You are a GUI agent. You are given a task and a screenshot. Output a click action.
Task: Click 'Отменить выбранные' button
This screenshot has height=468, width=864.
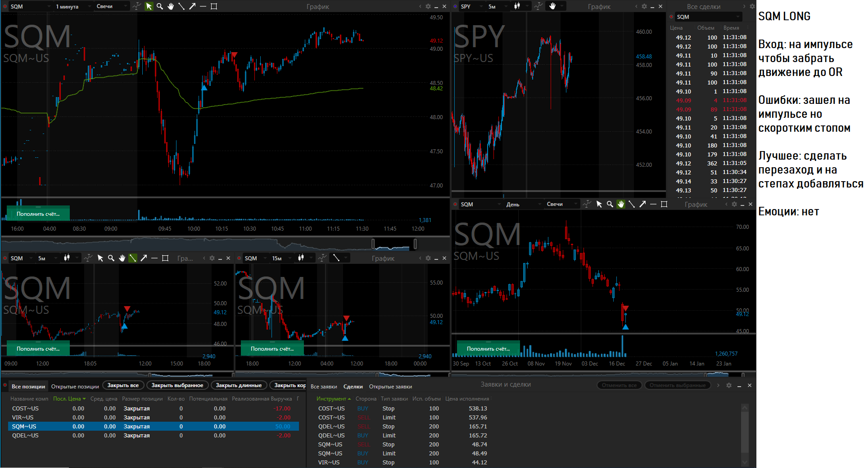tap(678, 385)
